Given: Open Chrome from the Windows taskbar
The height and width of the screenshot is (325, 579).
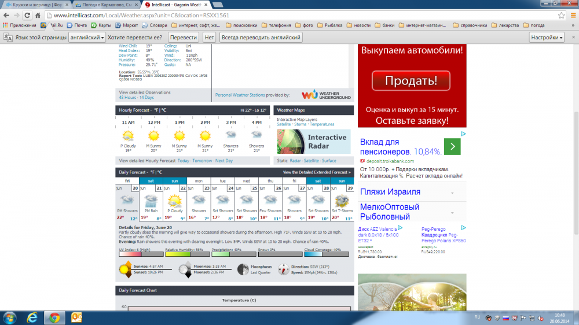Looking at the screenshot, I should pos(54,317).
